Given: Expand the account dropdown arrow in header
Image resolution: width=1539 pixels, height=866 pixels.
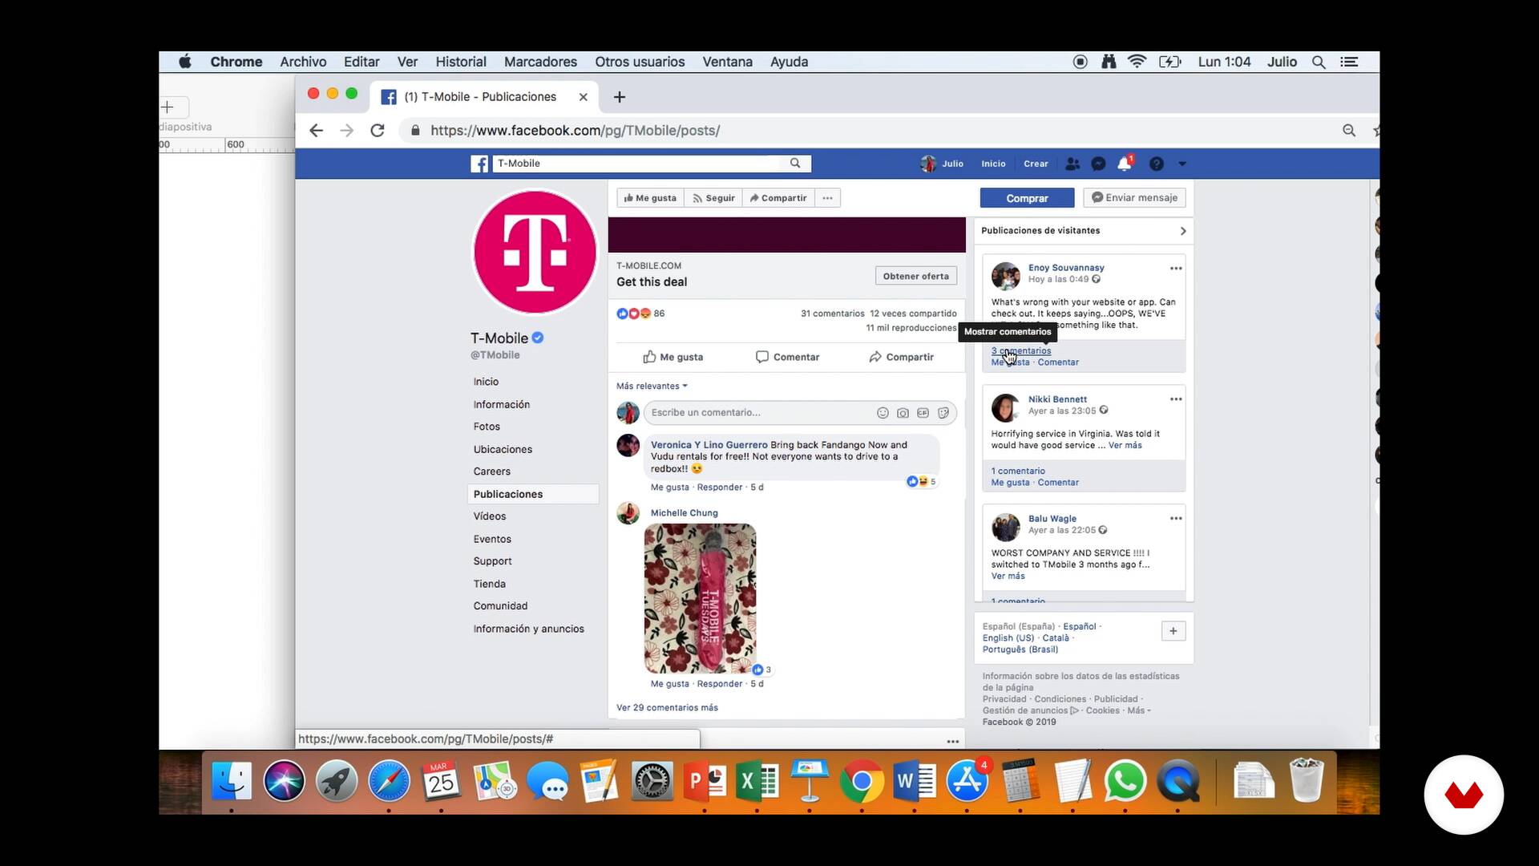Looking at the screenshot, I should [1182, 164].
